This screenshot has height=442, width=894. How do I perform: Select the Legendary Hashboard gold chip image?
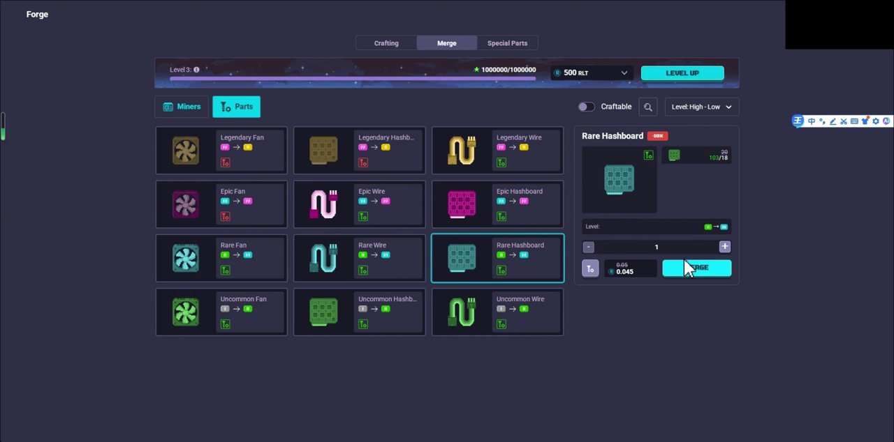[x=323, y=150]
